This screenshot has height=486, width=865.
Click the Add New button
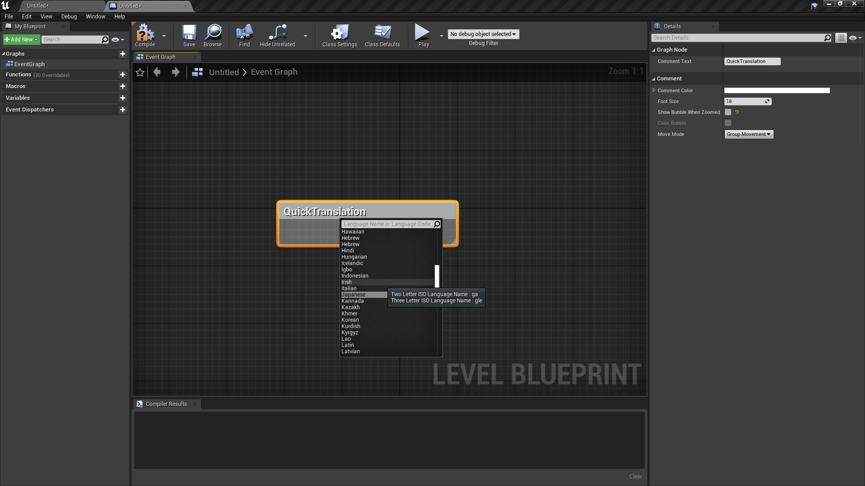[21, 40]
